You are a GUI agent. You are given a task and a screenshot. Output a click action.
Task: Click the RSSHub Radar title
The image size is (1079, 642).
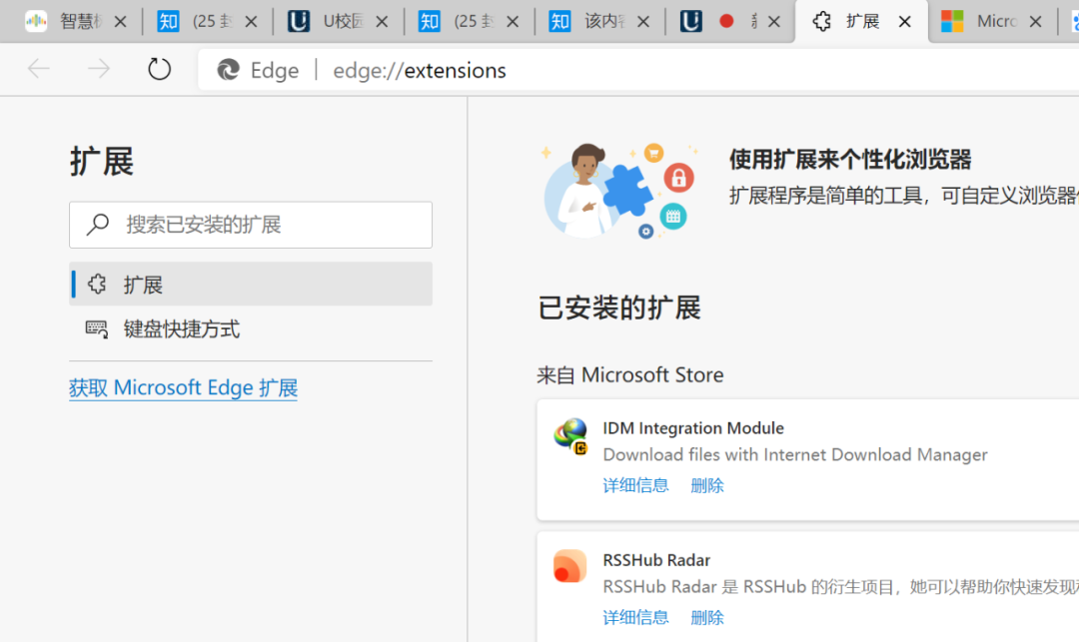[x=656, y=559]
